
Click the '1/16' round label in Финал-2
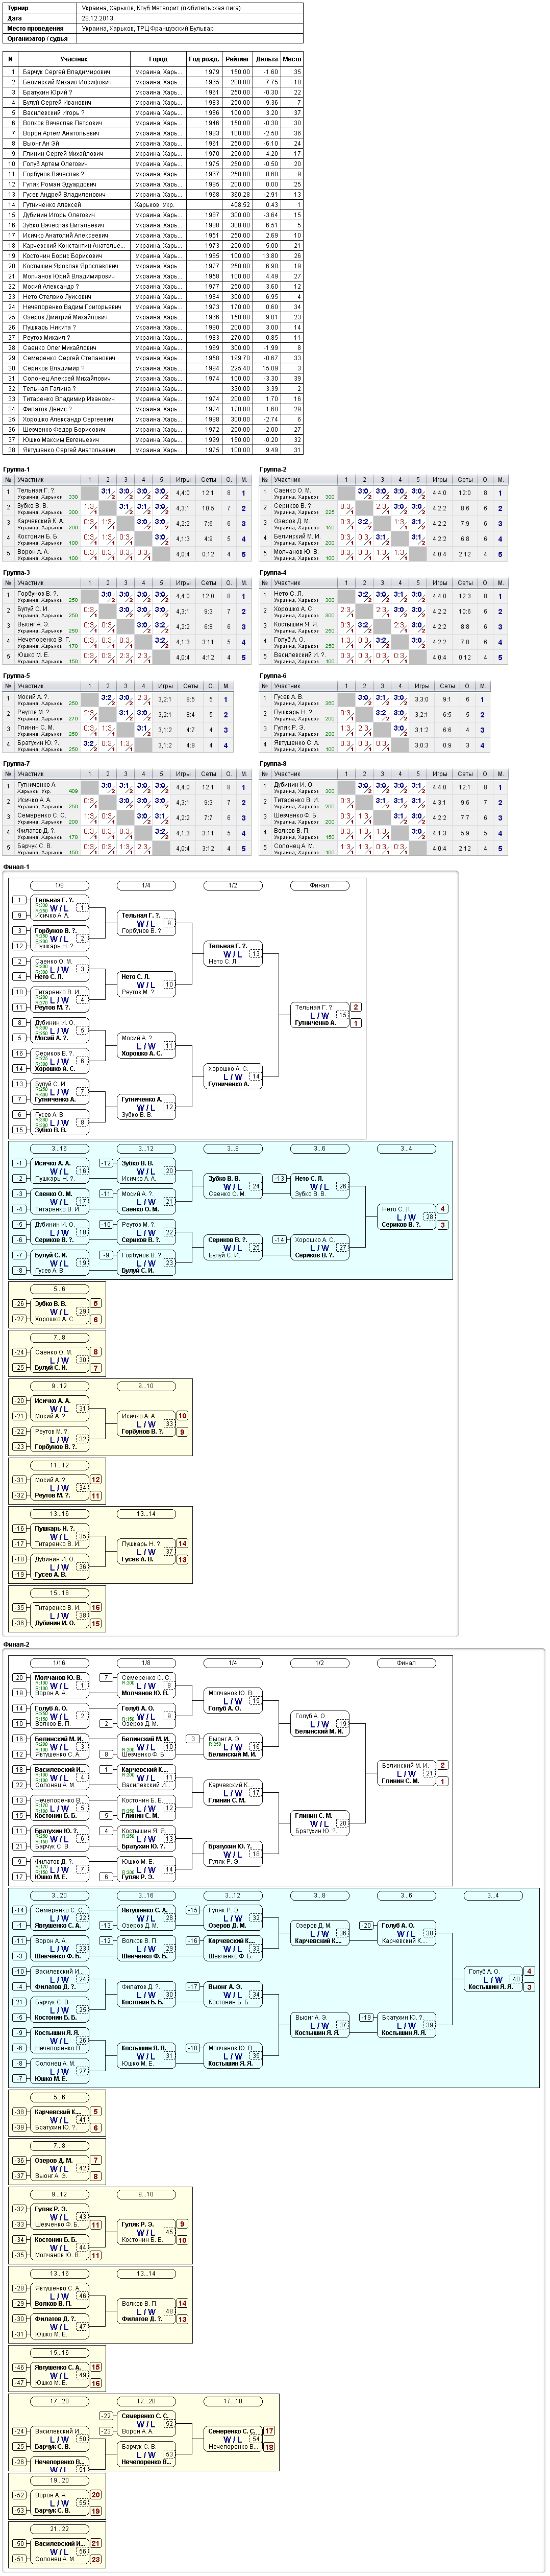click(59, 1663)
